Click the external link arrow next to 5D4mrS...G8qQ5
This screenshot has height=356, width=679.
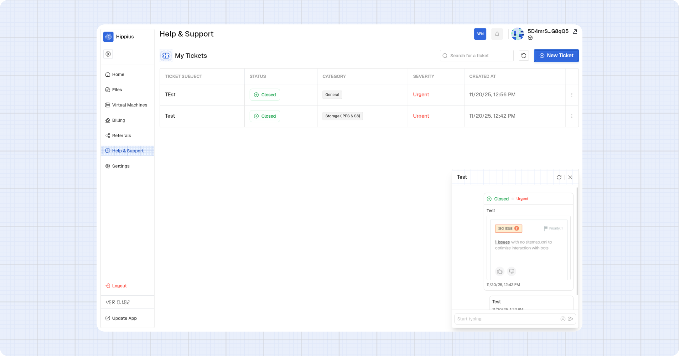[x=575, y=31]
